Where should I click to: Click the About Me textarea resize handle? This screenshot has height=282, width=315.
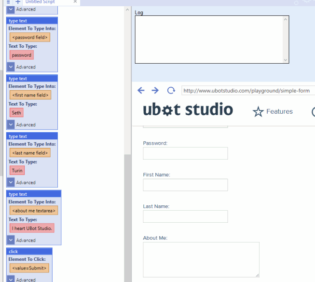(257, 275)
